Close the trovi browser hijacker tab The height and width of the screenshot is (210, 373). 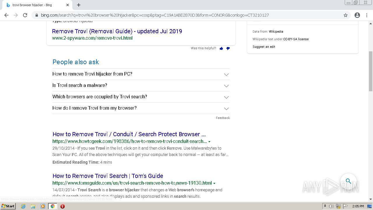coord(68,5)
